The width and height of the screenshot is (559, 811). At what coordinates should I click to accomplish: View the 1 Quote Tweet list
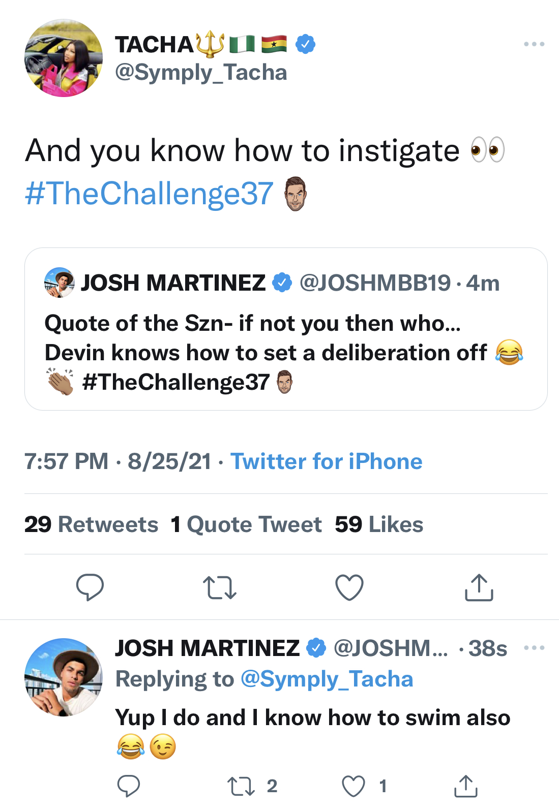[x=246, y=524]
